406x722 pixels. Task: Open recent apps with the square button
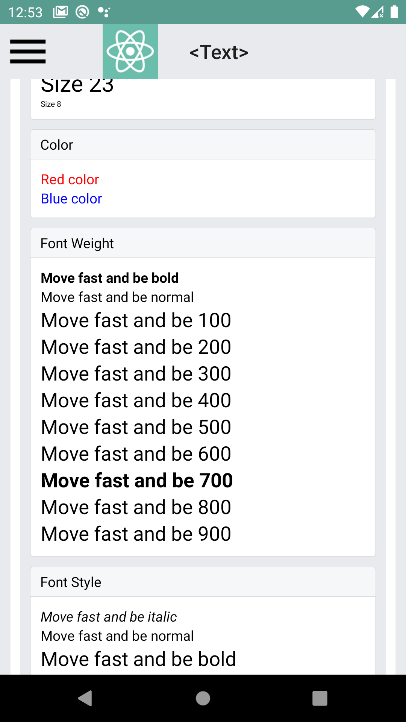320,699
